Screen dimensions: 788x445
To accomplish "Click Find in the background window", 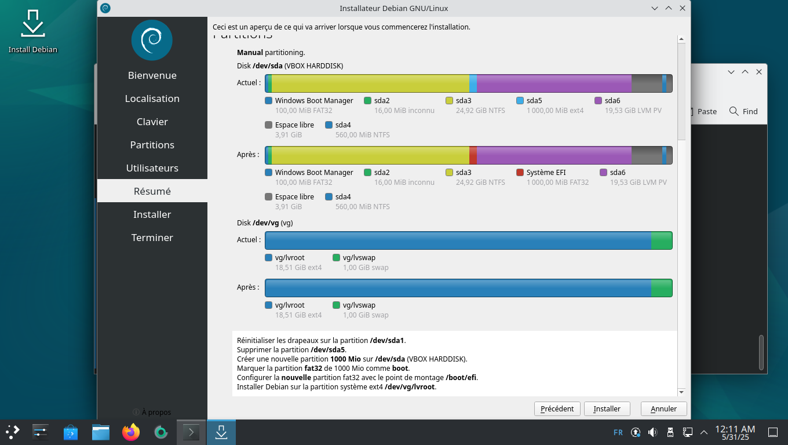I will 743,111.
